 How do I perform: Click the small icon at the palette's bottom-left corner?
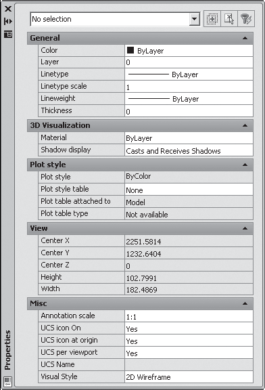pos(7,381)
